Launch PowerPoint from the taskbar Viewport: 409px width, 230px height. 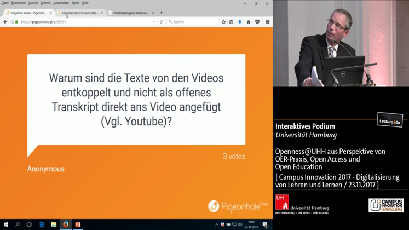coord(78,225)
